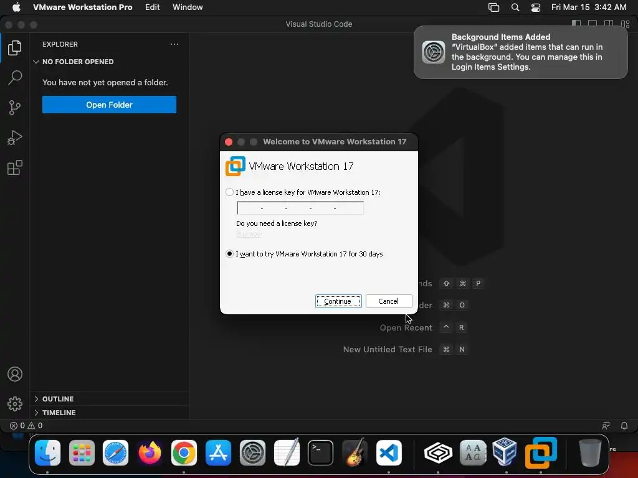Toggle panel layout icon in title bar

click(593, 24)
